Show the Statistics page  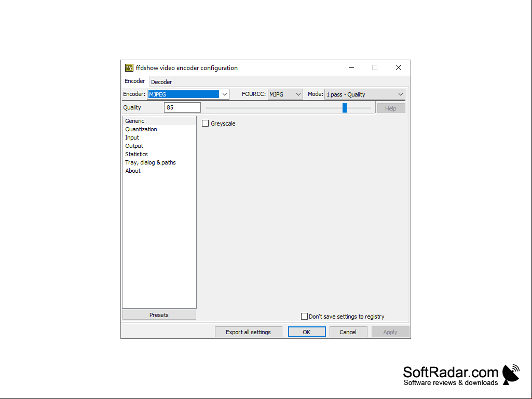pos(159,154)
